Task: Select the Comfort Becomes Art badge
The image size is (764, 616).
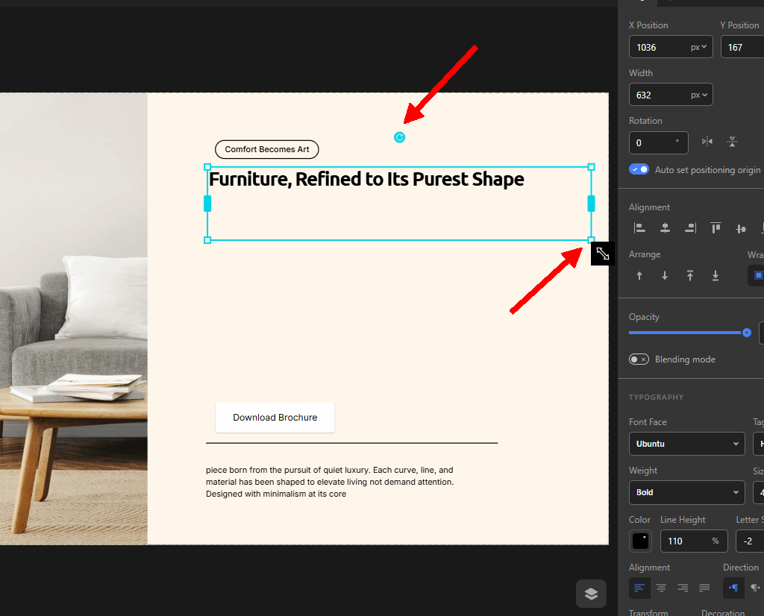Action: click(267, 149)
